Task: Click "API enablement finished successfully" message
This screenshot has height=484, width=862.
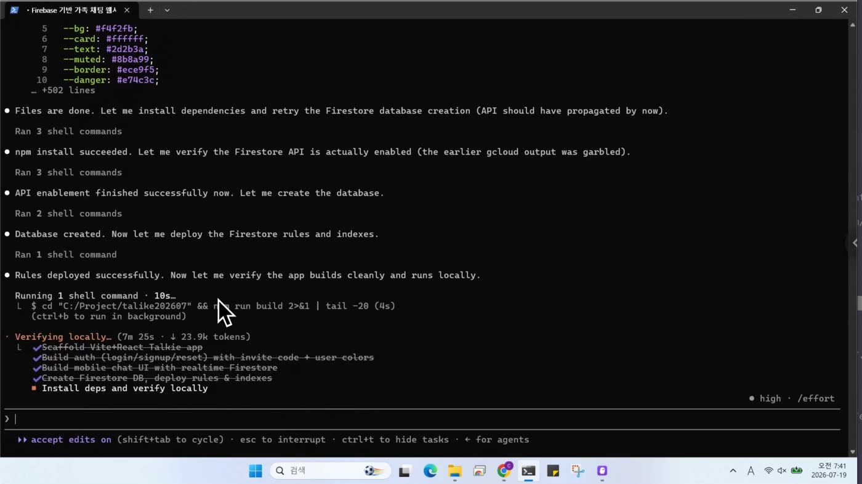Action: pyautogui.click(x=199, y=193)
